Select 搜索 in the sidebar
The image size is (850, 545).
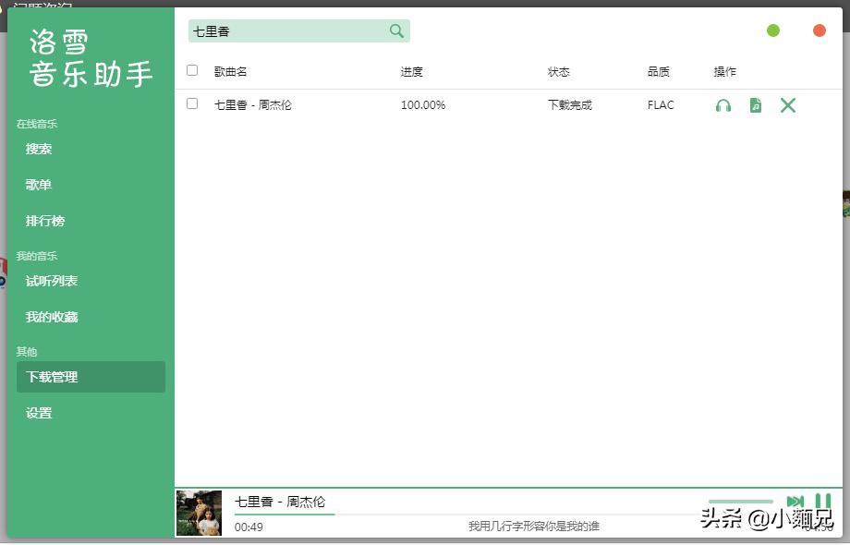(38, 149)
